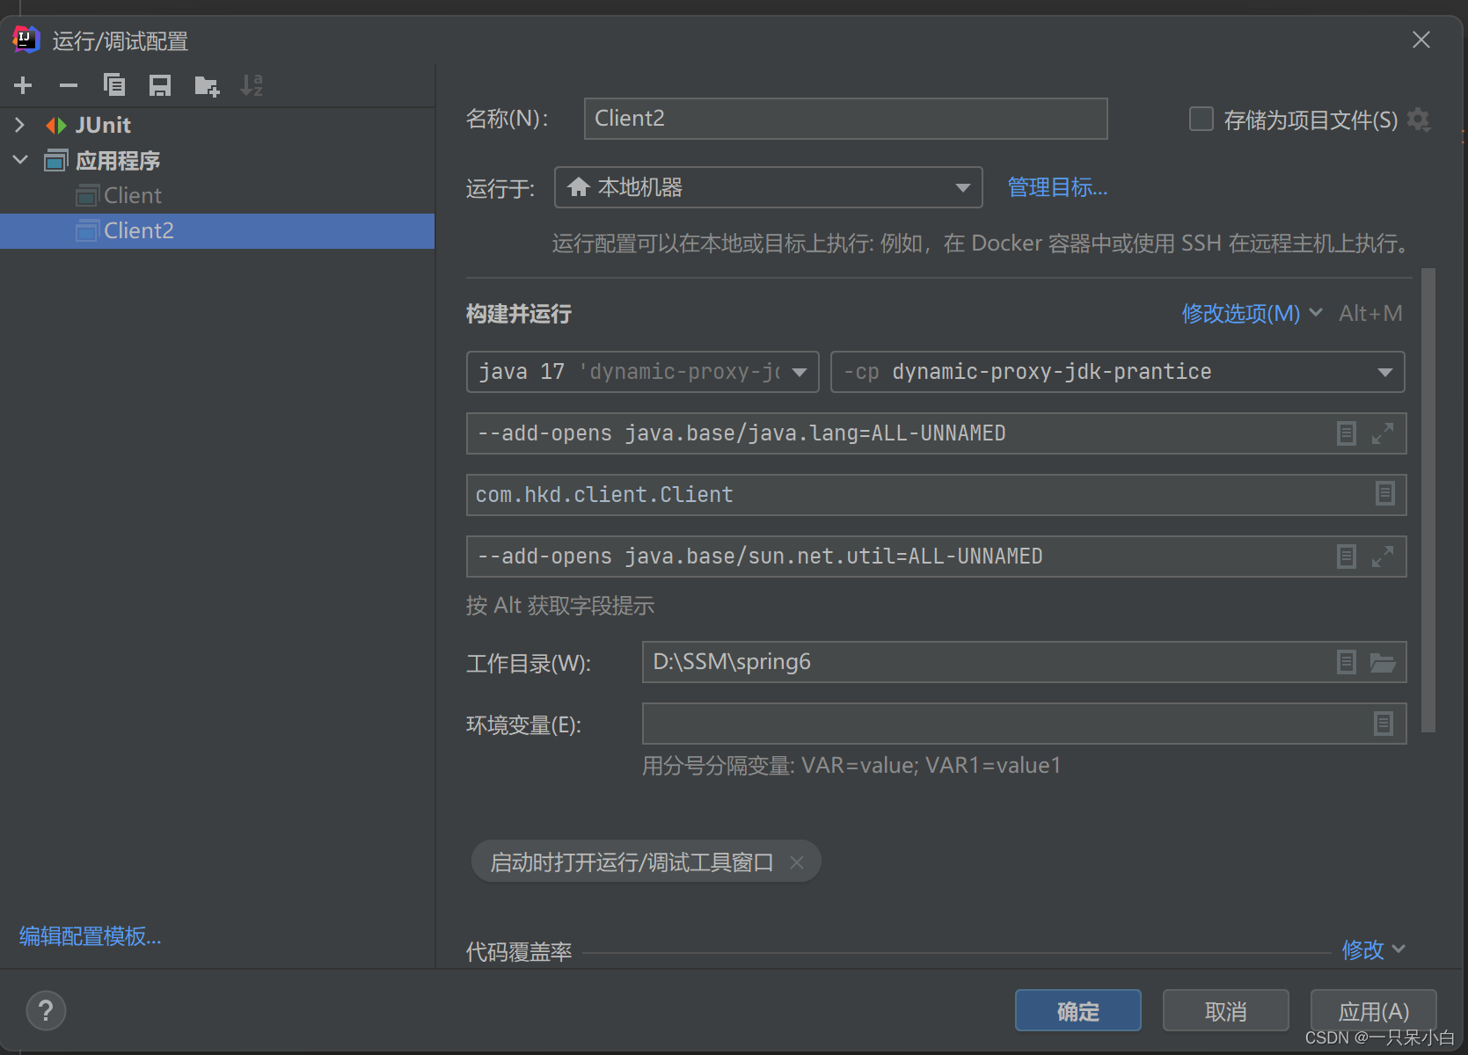1468x1055 pixels.
Task: Enable 存储为项目文件 checkbox
Action: click(1201, 119)
